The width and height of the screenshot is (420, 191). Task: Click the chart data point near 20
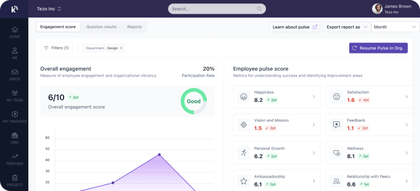113,183
